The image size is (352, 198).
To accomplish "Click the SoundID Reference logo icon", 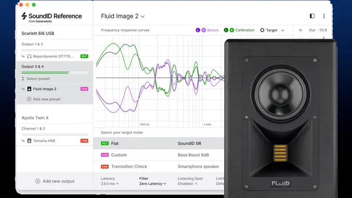I will (24, 16).
